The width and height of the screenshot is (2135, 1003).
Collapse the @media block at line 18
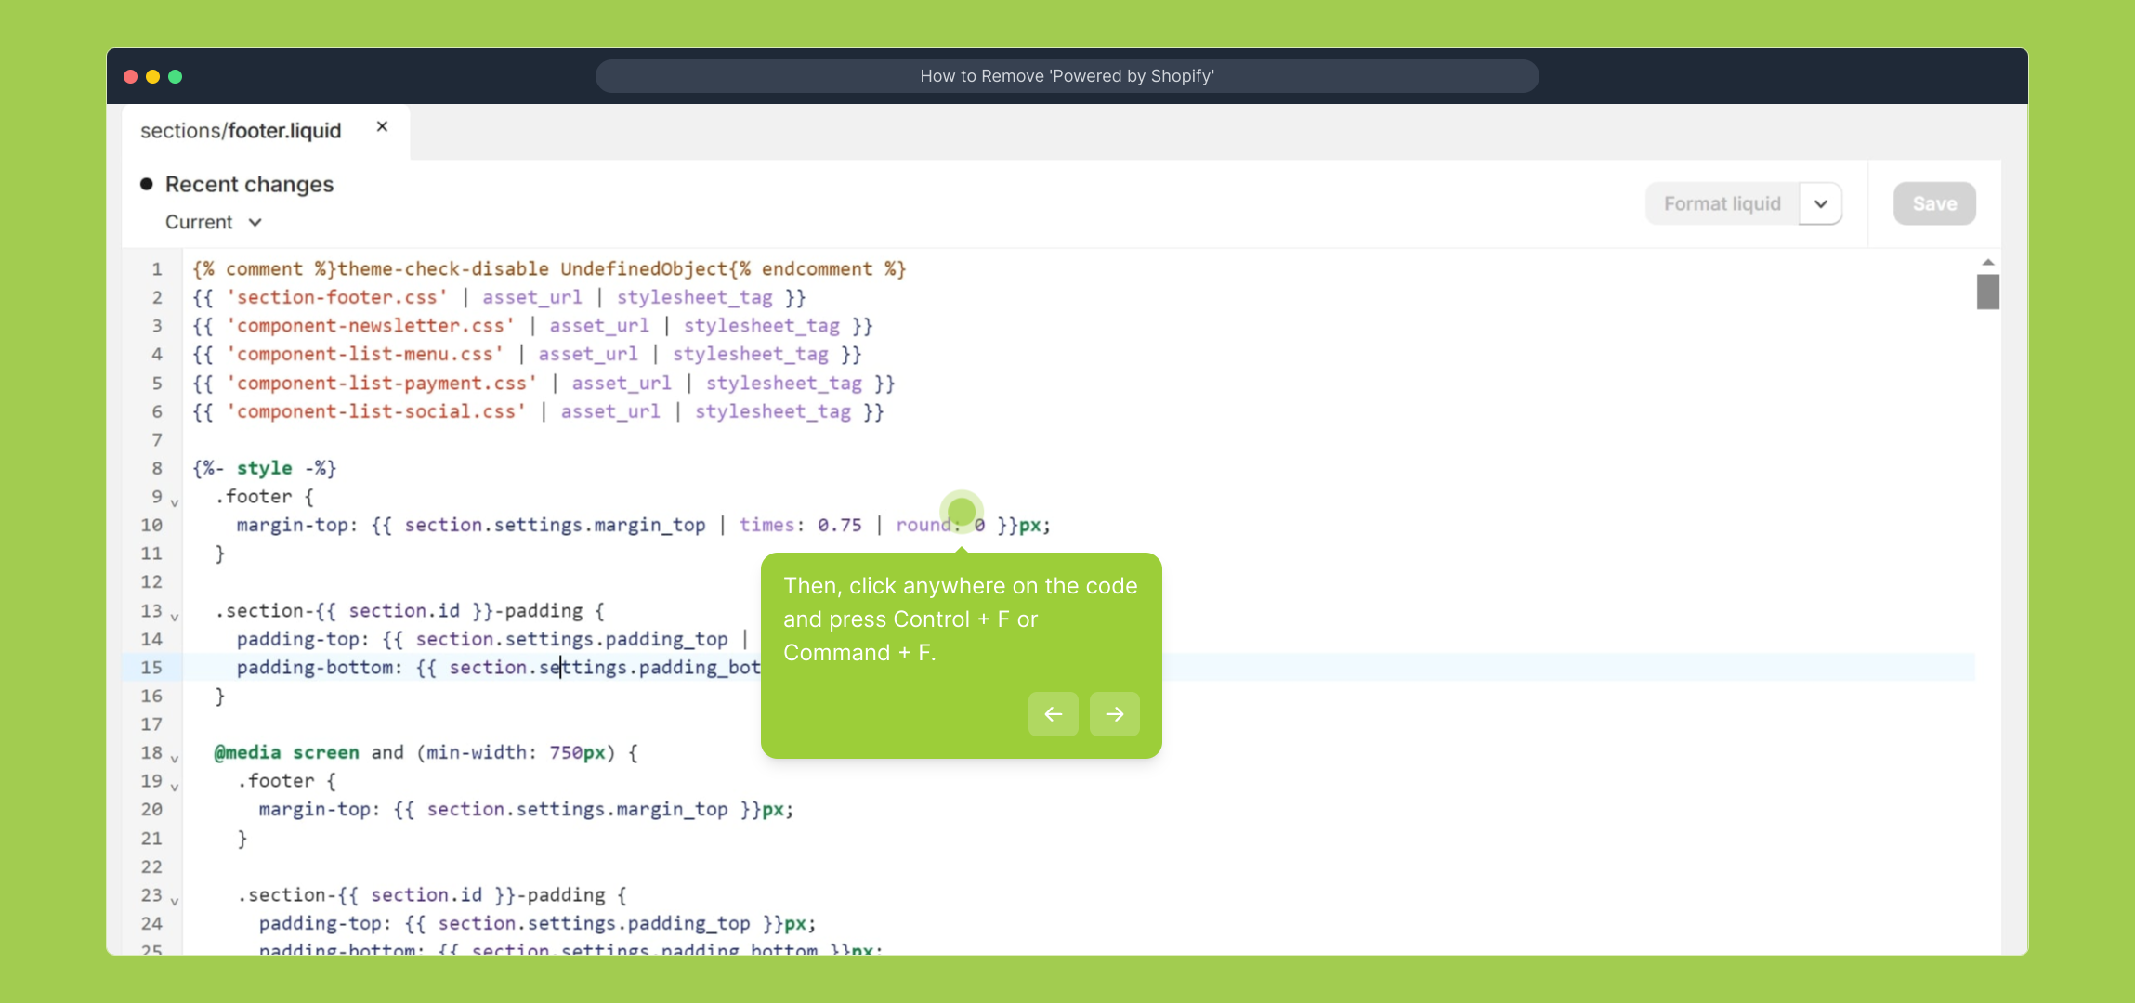175,759
